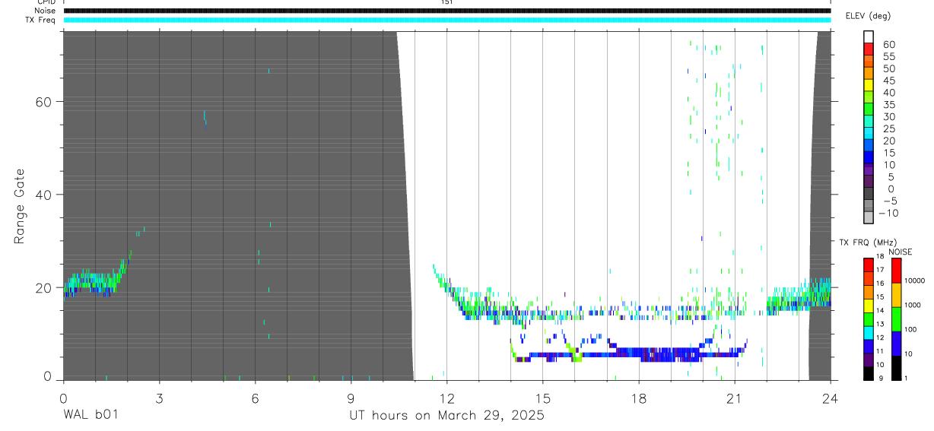Click the x-axis hour label "12"
The width and height of the screenshot is (934, 431).
click(x=447, y=398)
